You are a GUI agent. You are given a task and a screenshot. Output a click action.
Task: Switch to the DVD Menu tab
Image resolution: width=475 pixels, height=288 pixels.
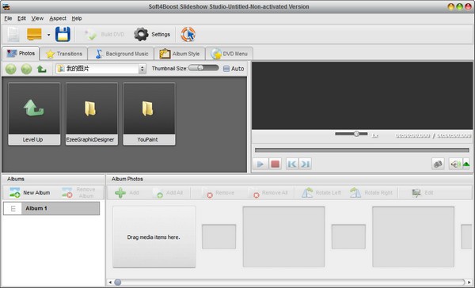pyautogui.click(x=230, y=54)
